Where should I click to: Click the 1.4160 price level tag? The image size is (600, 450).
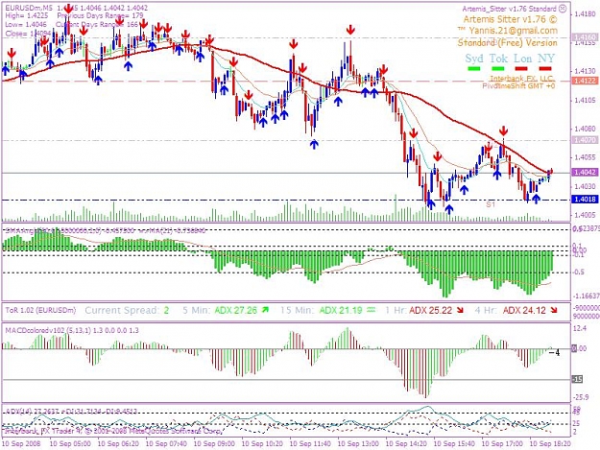point(585,37)
